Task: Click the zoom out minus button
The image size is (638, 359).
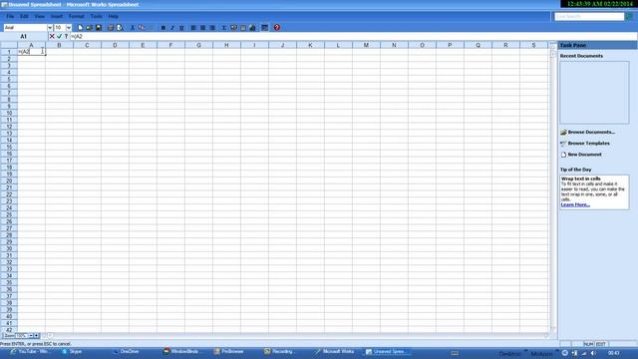Action: [31, 336]
